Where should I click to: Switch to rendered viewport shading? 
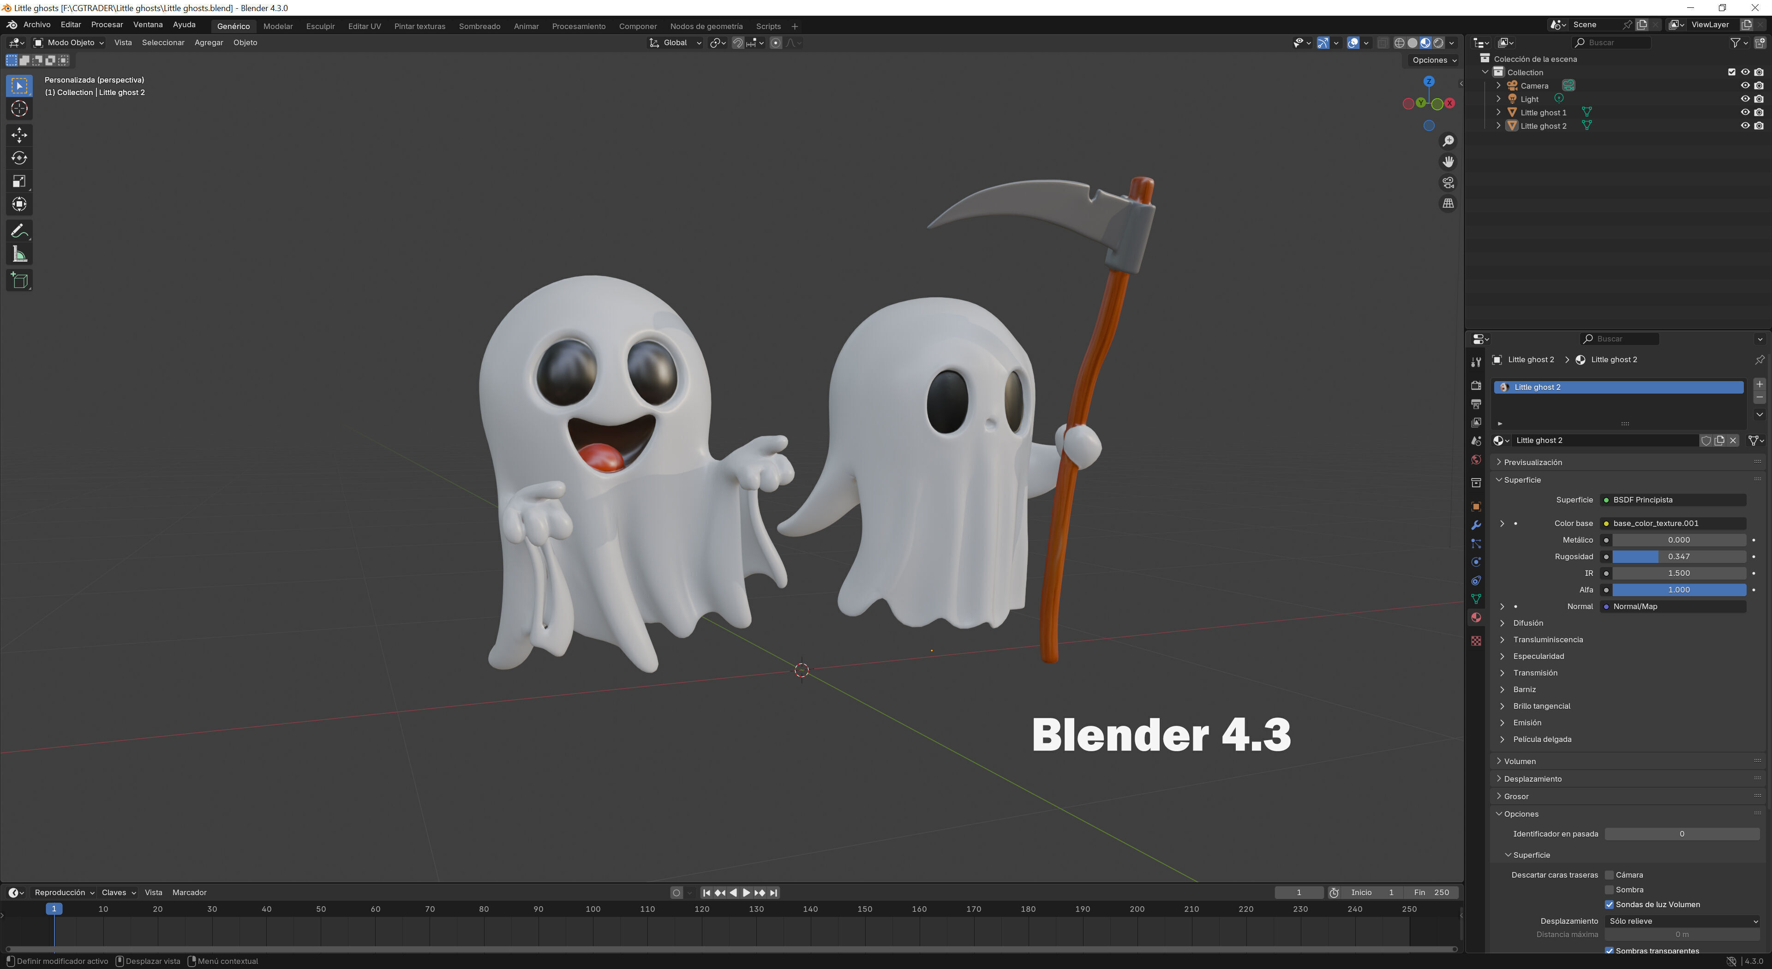click(x=1438, y=42)
